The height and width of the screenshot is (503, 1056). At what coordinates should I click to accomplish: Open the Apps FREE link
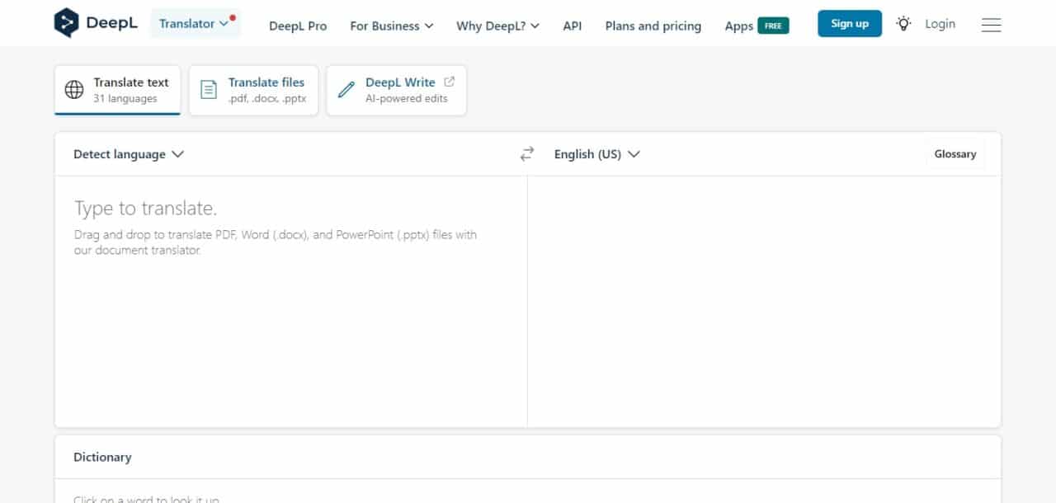coord(757,26)
